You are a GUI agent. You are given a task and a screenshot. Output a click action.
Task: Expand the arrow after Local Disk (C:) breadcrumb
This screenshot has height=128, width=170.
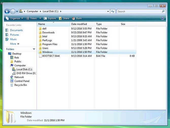[x=61, y=11]
